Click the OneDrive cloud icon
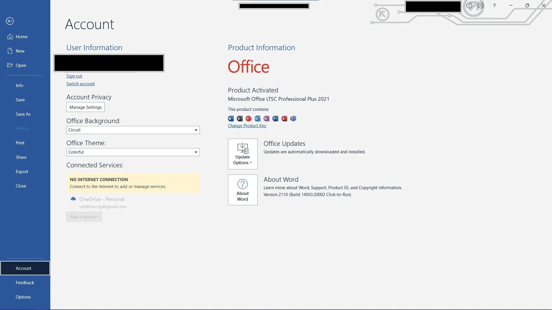Viewport: 552px width, 310px height. (x=73, y=199)
